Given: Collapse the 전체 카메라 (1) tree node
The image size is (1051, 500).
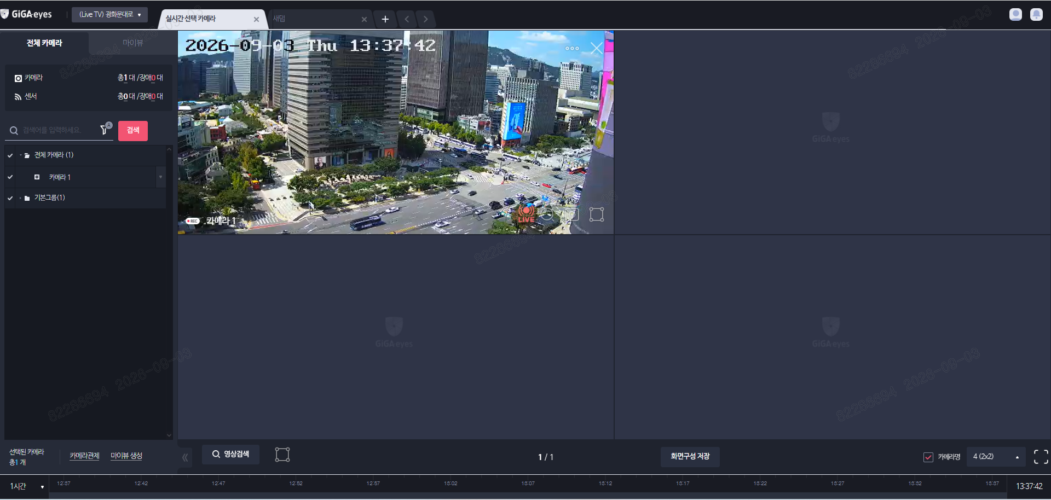Looking at the screenshot, I should [x=21, y=155].
